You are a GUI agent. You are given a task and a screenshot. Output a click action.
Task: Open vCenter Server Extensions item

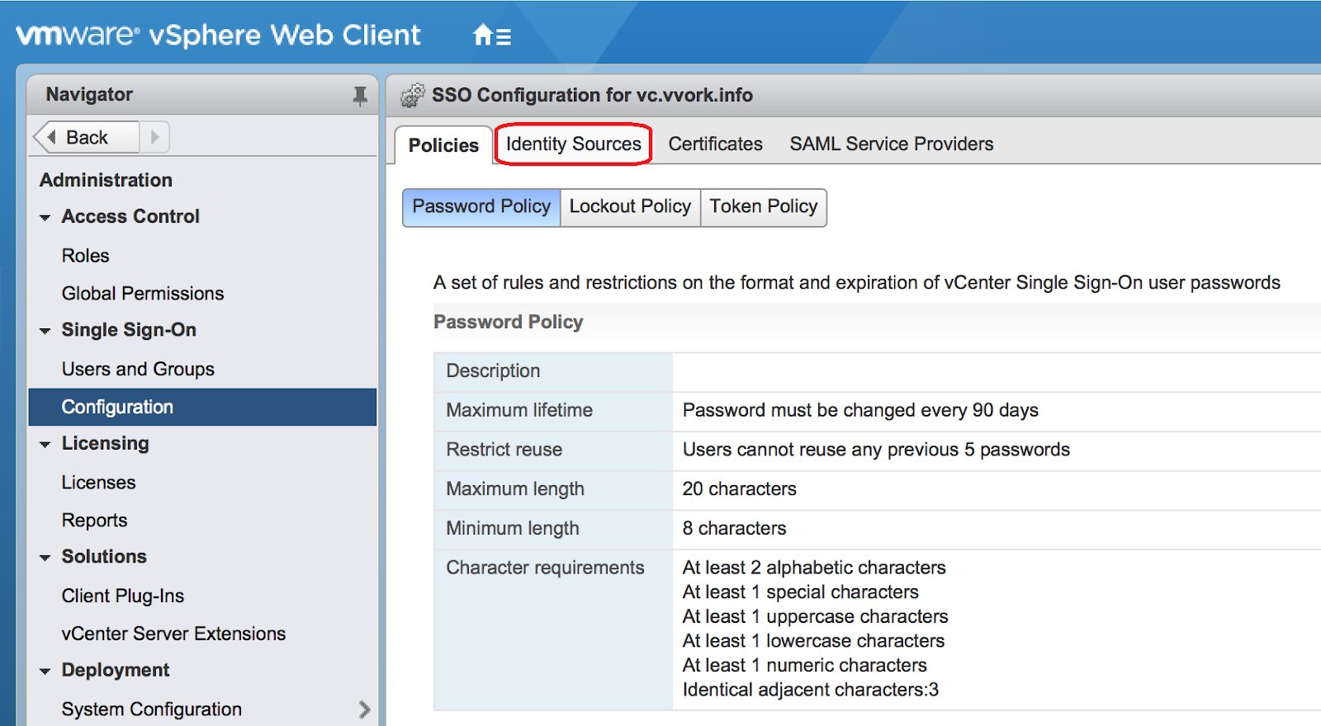[173, 634]
